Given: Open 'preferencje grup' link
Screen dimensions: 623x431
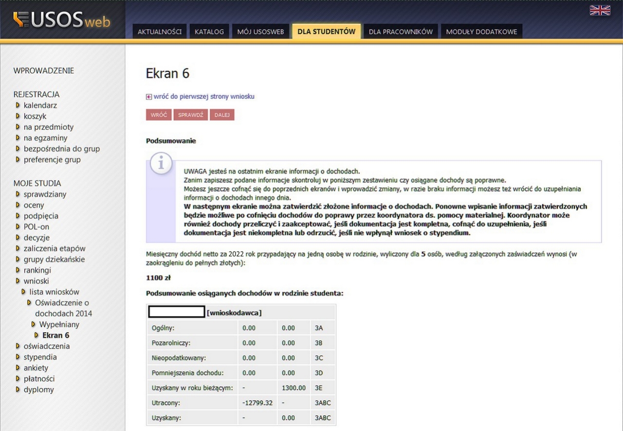Looking at the screenshot, I should 52,159.
